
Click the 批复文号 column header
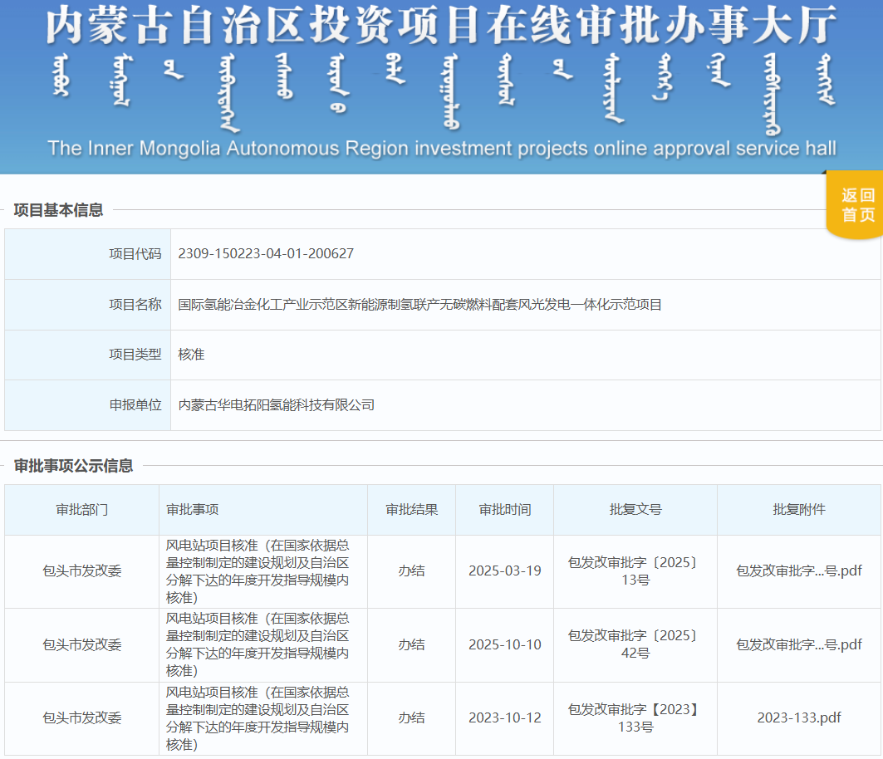point(635,510)
